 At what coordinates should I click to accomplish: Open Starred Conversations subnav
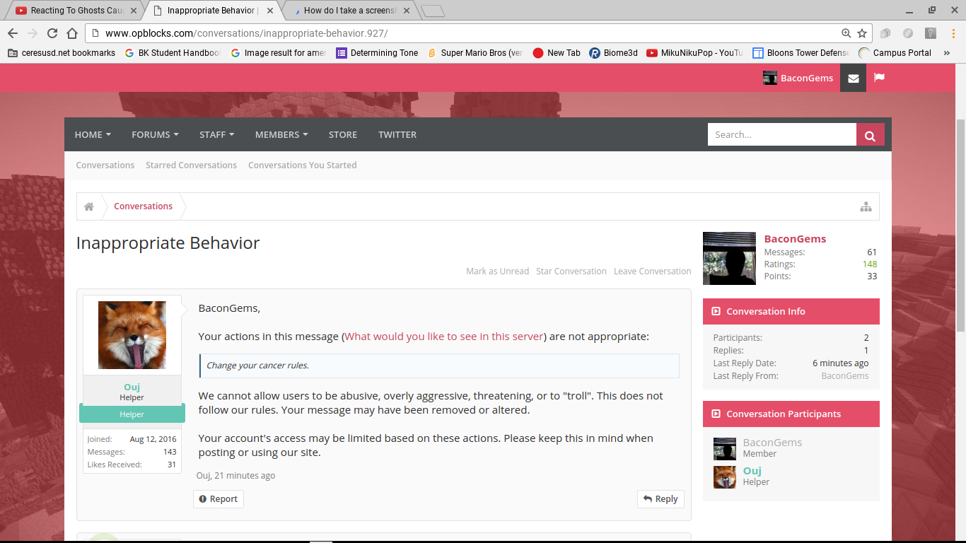coord(191,165)
